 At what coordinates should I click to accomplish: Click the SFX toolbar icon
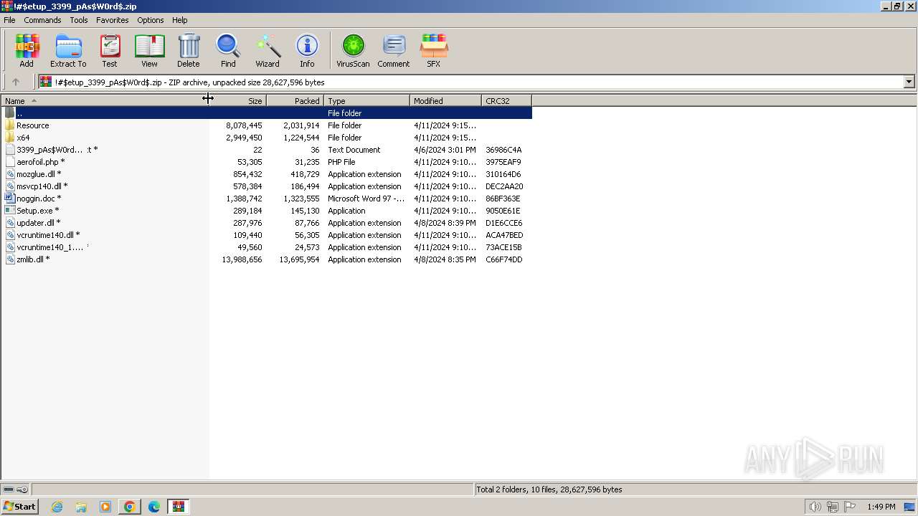[x=434, y=51]
